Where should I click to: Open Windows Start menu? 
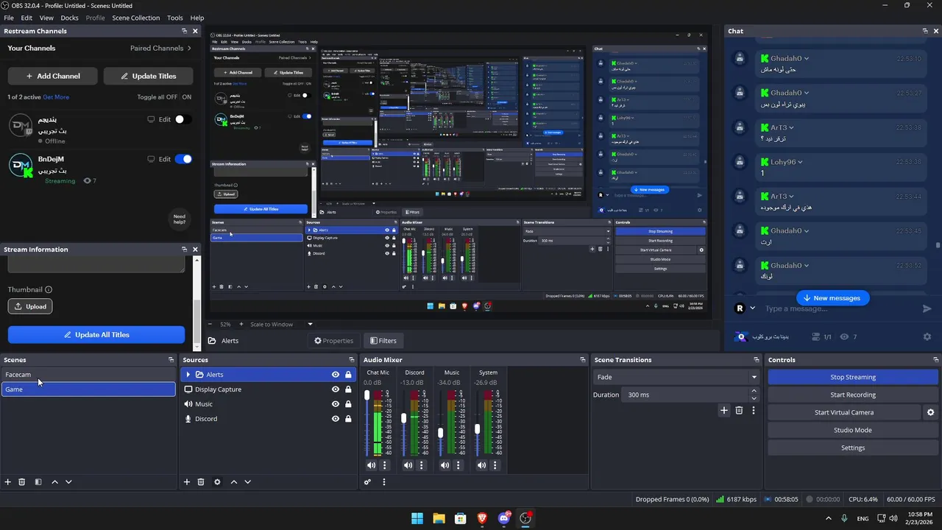(417, 518)
